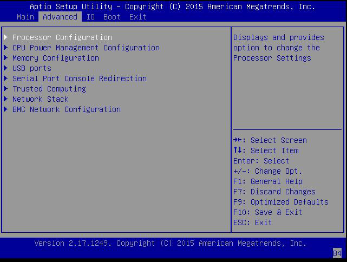Click the arrow beside Memory Configuration
This screenshot has height=262, width=347.
[x=6, y=58]
